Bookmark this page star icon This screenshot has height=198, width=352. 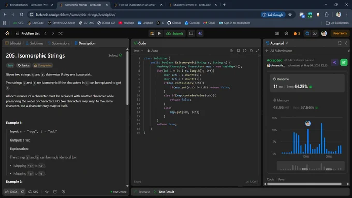pyautogui.click(x=290, y=15)
